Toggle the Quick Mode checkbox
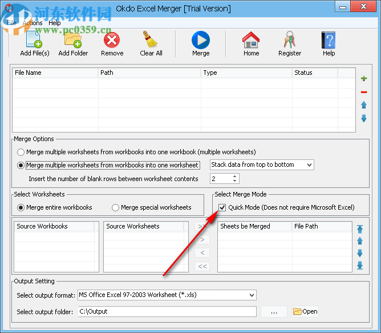Screen dimensions: 381x333 222,207
